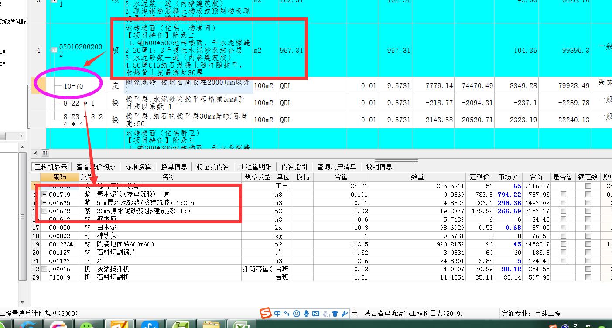This screenshot has width=612, height=328.
Task: Toggle 是否暂估 checkbox in 棉纱头 row
Action: pos(564,236)
